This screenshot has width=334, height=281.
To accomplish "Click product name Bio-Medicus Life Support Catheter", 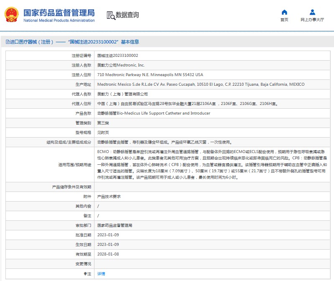I will 153,113.
